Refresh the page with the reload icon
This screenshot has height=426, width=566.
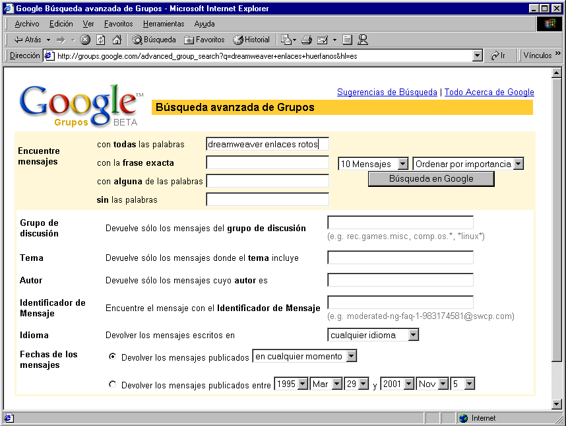coord(101,40)
